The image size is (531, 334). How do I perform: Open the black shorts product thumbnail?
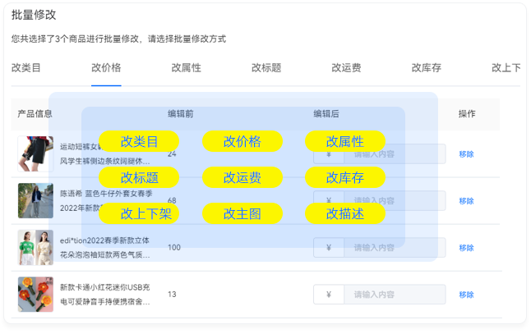(x=35, y=153)
